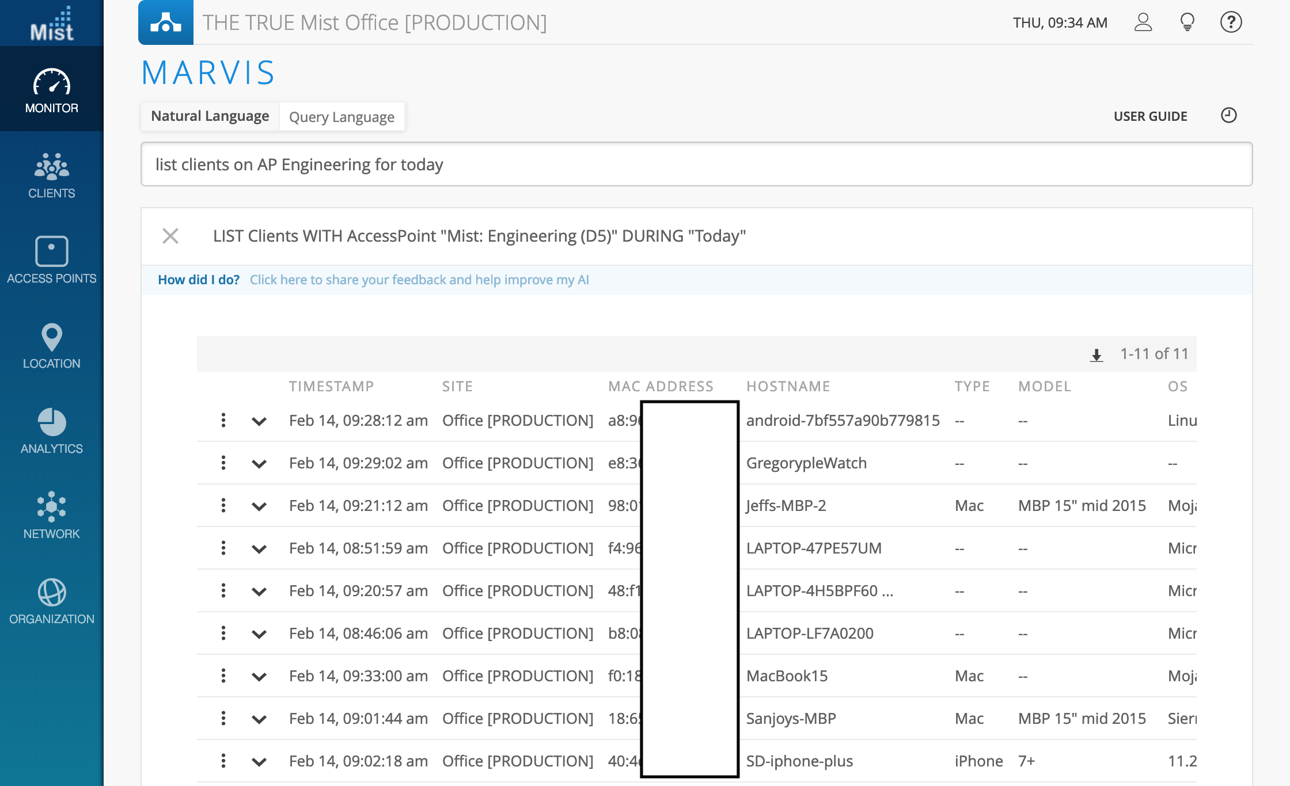Viewport: 1290px width, 786px height.
Task: Download the client list results
Action: pos(1096,355)
